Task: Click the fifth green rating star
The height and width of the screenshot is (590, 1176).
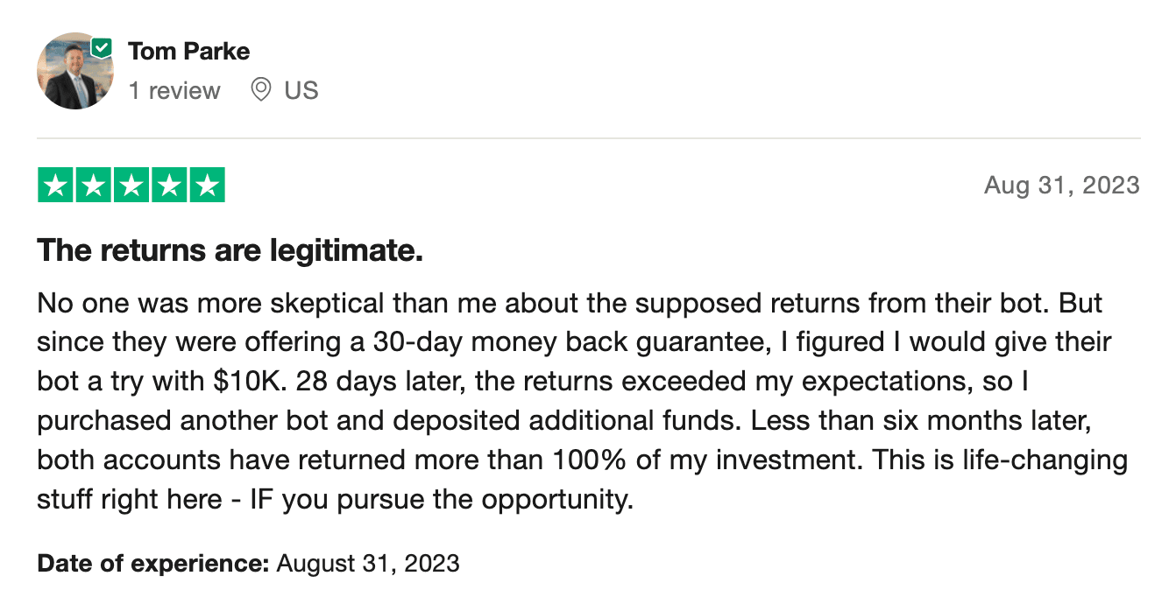Action: [x=207, y=185]
